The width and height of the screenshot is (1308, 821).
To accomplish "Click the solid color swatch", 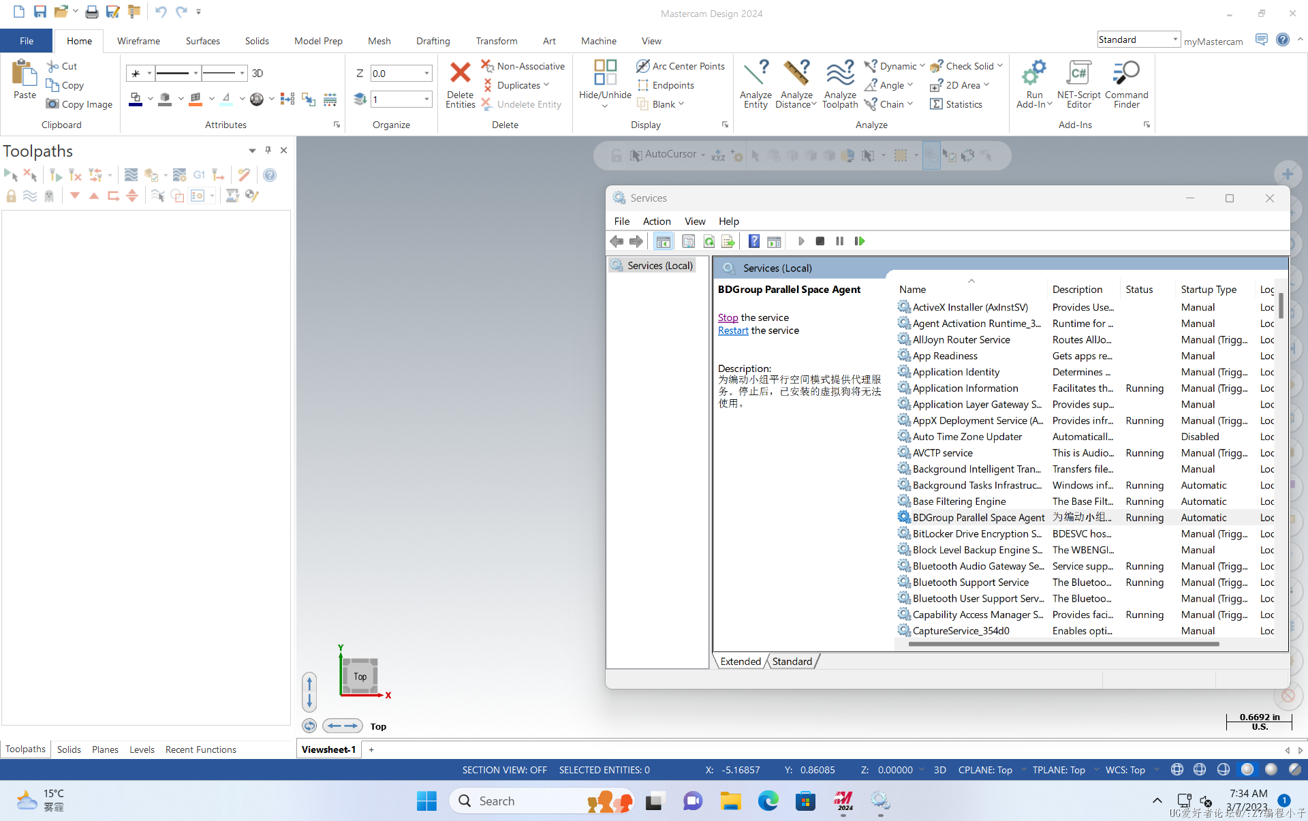I will pos(165,99).
